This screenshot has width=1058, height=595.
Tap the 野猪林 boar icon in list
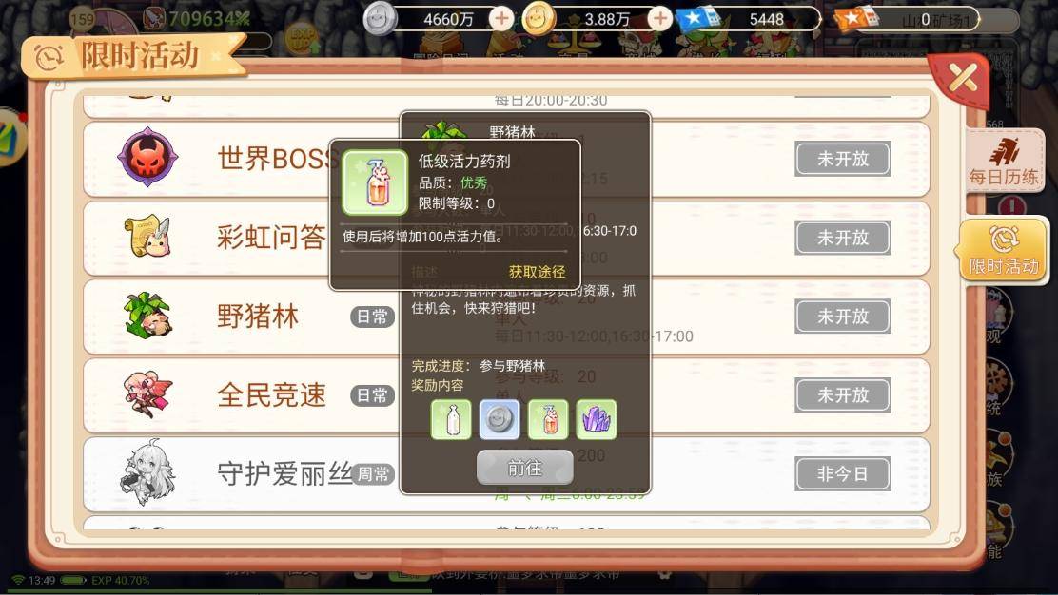(147, 316)
